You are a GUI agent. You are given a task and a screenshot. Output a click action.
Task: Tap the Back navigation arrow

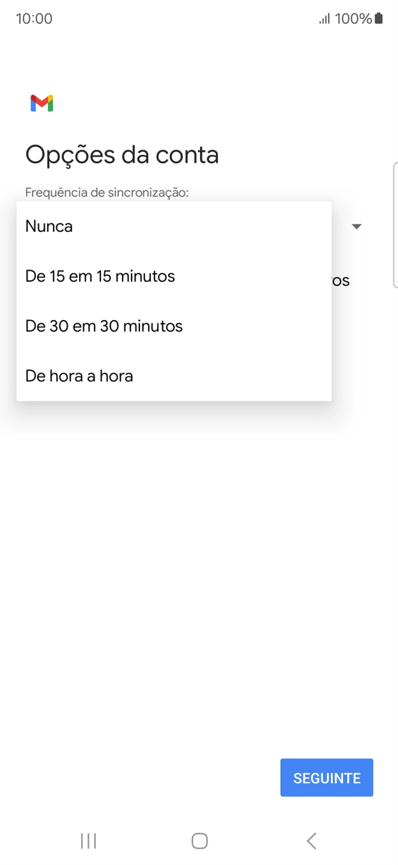311,841
